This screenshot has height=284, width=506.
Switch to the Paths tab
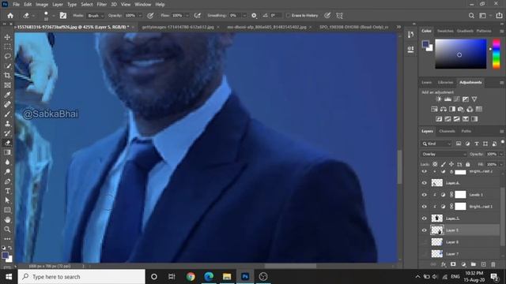466,131
